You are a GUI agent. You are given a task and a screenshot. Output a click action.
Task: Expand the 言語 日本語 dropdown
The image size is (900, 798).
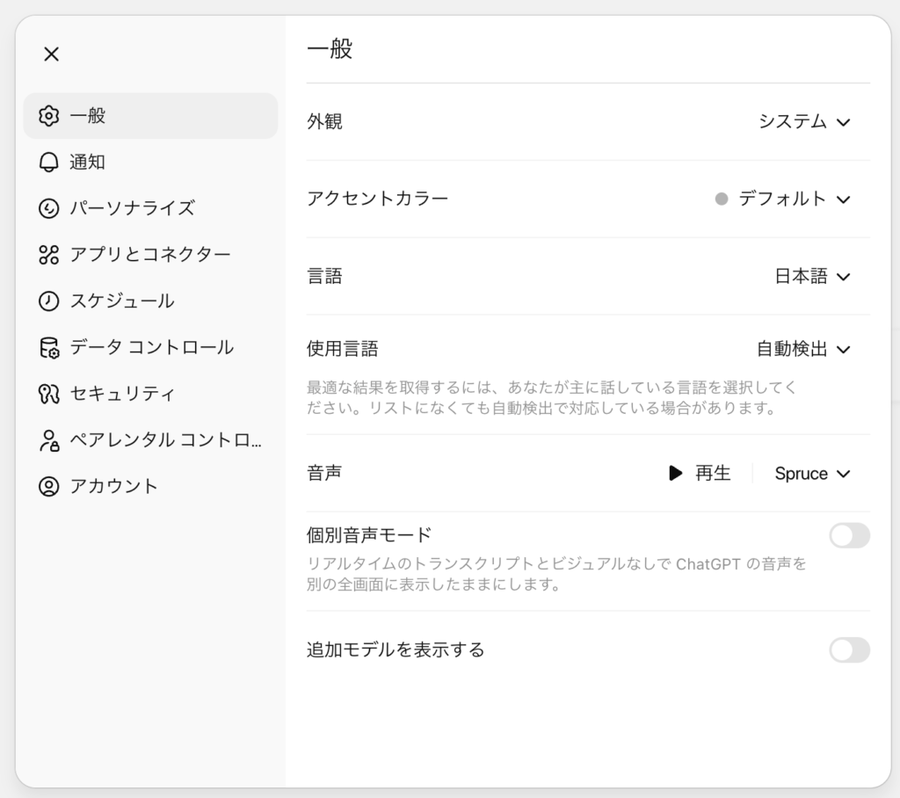pyautogui.click(x=812, y=277)
